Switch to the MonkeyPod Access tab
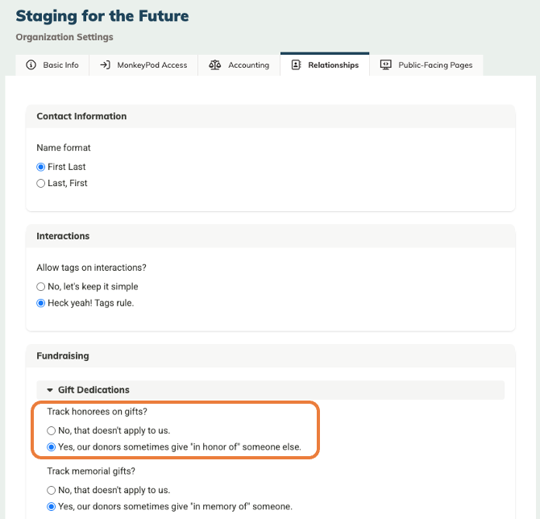 coord(152,65)
